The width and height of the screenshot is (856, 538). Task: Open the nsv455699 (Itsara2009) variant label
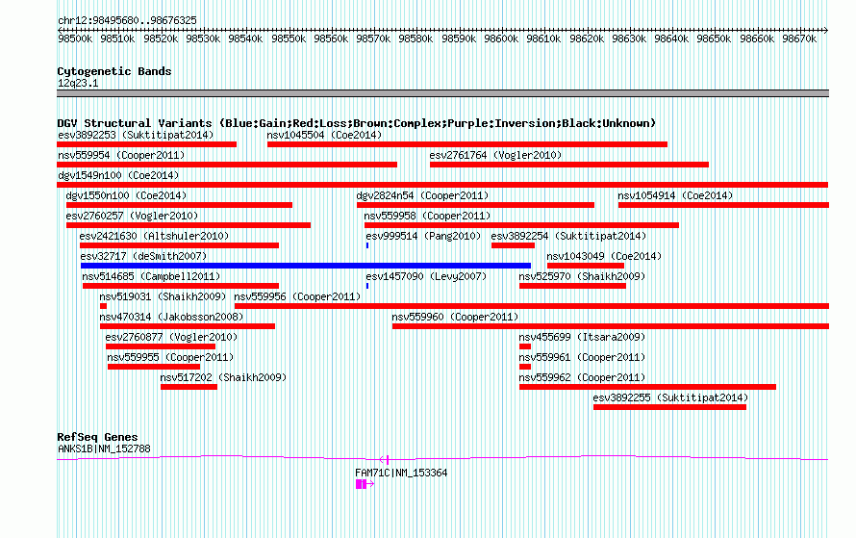582,337
